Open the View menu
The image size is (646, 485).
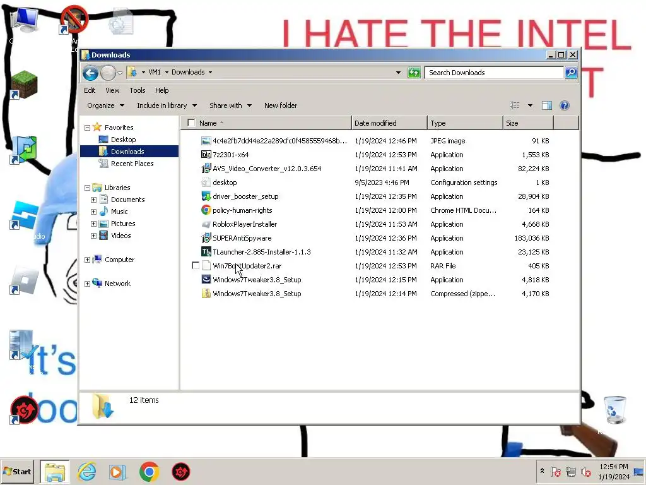(x=112, y=90)
